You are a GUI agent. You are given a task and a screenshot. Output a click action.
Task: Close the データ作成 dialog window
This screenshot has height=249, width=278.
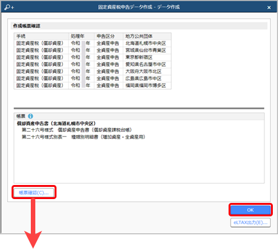coord(269,8)
